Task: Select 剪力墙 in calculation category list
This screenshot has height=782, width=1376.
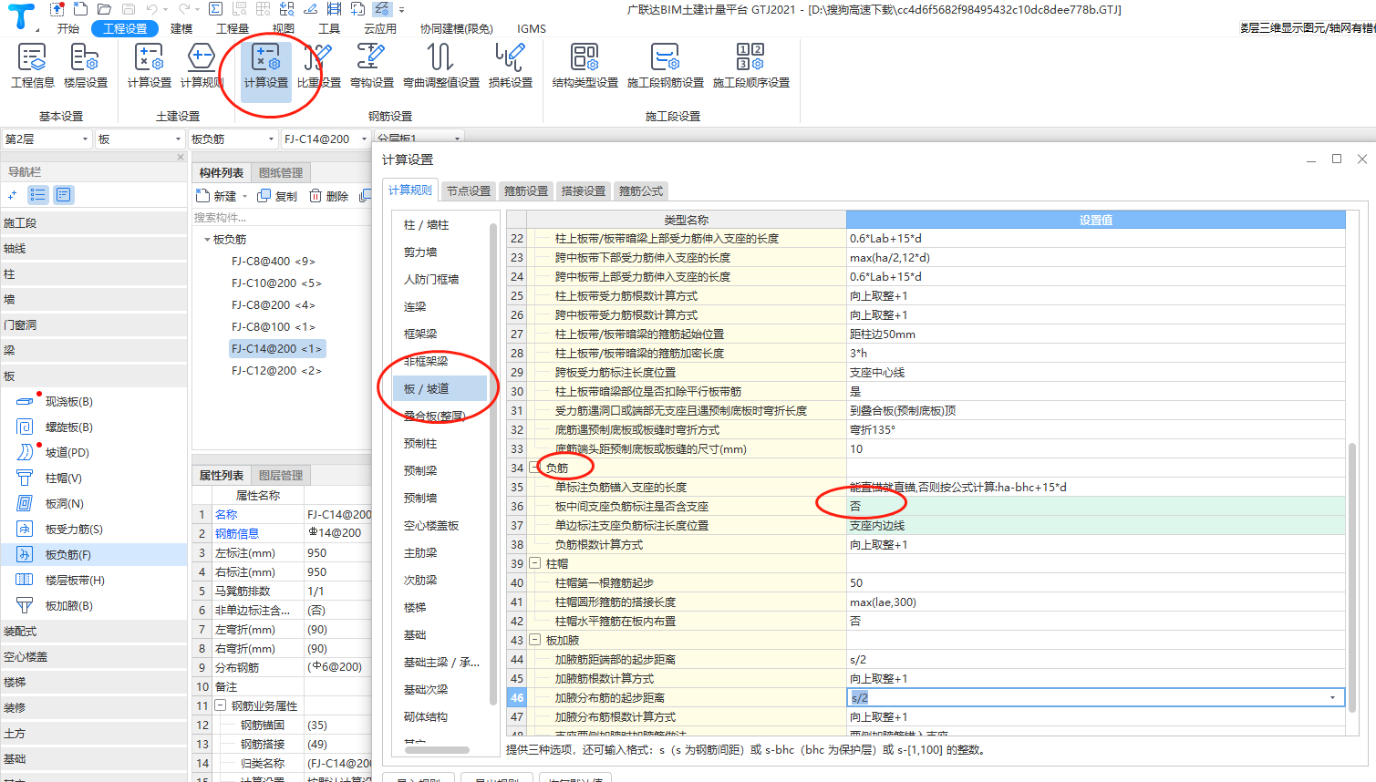Action: [x=420, y=252]
